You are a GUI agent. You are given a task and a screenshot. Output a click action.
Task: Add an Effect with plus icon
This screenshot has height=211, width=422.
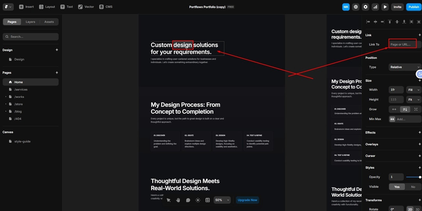click(x=420, y=132)
